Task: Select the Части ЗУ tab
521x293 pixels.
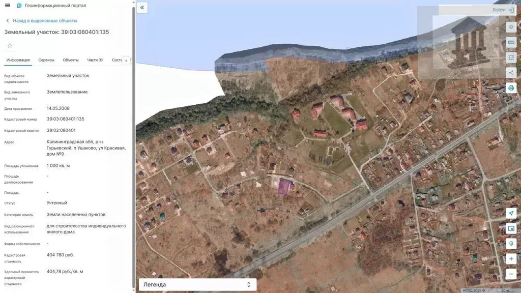Action: pos(95,60)
